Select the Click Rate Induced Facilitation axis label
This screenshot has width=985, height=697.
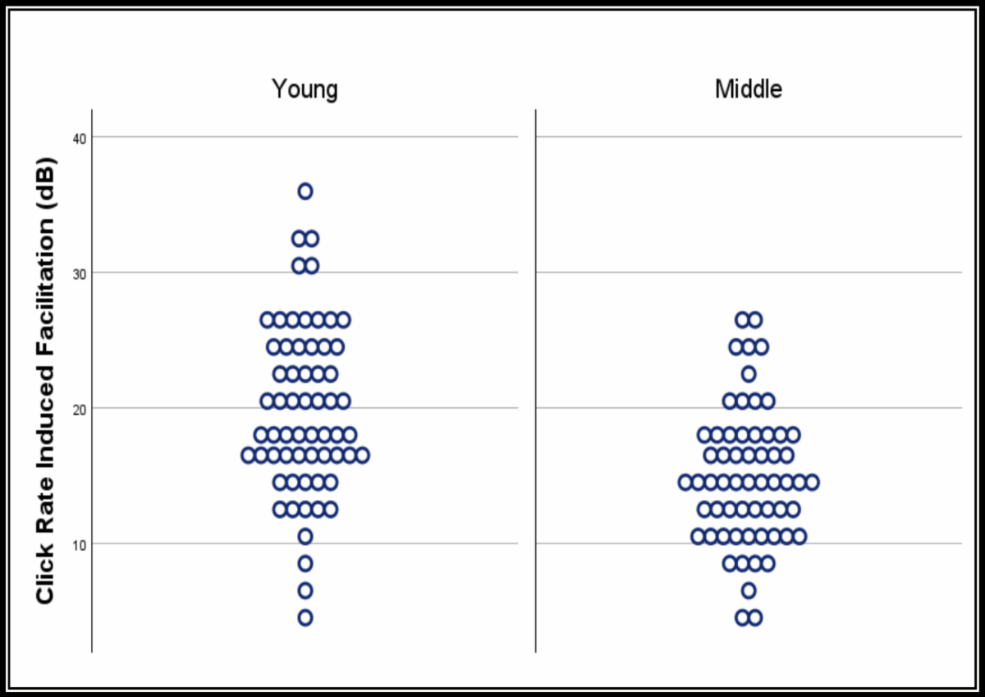pyautogui.click(x=45, y=379)
